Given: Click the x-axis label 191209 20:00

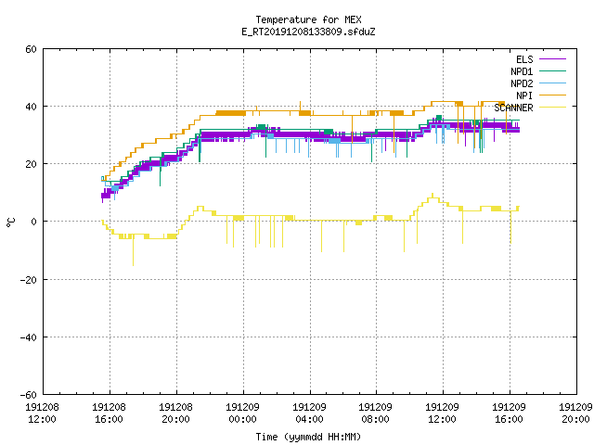Looking at the screenshot, I should tap(575, 413).
